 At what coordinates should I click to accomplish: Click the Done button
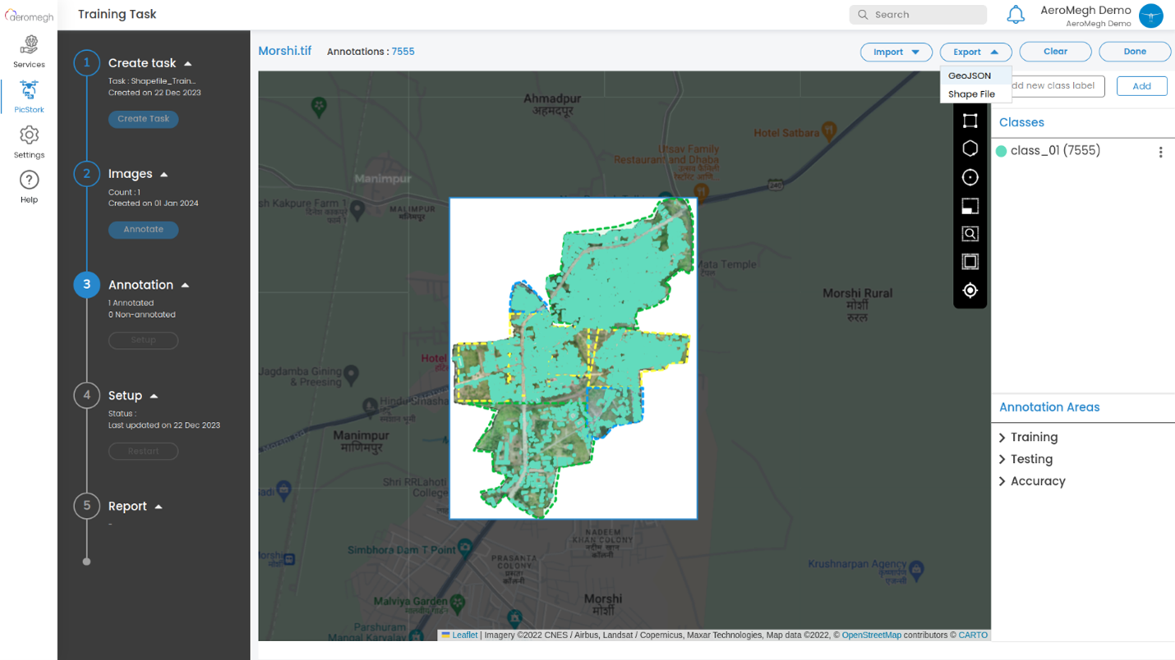1134,52
